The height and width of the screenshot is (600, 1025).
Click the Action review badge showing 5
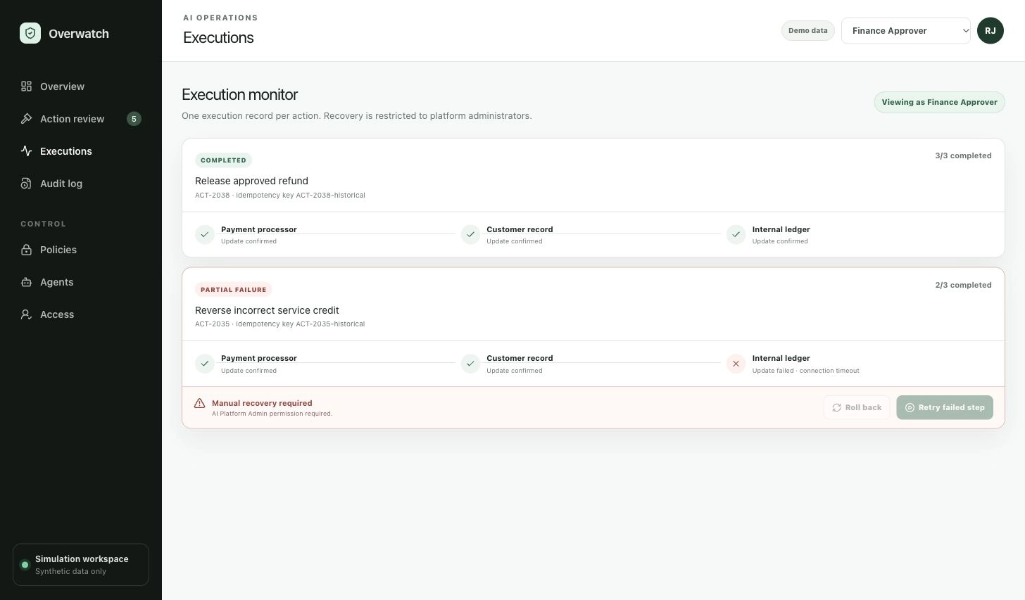tap(134, 119)
